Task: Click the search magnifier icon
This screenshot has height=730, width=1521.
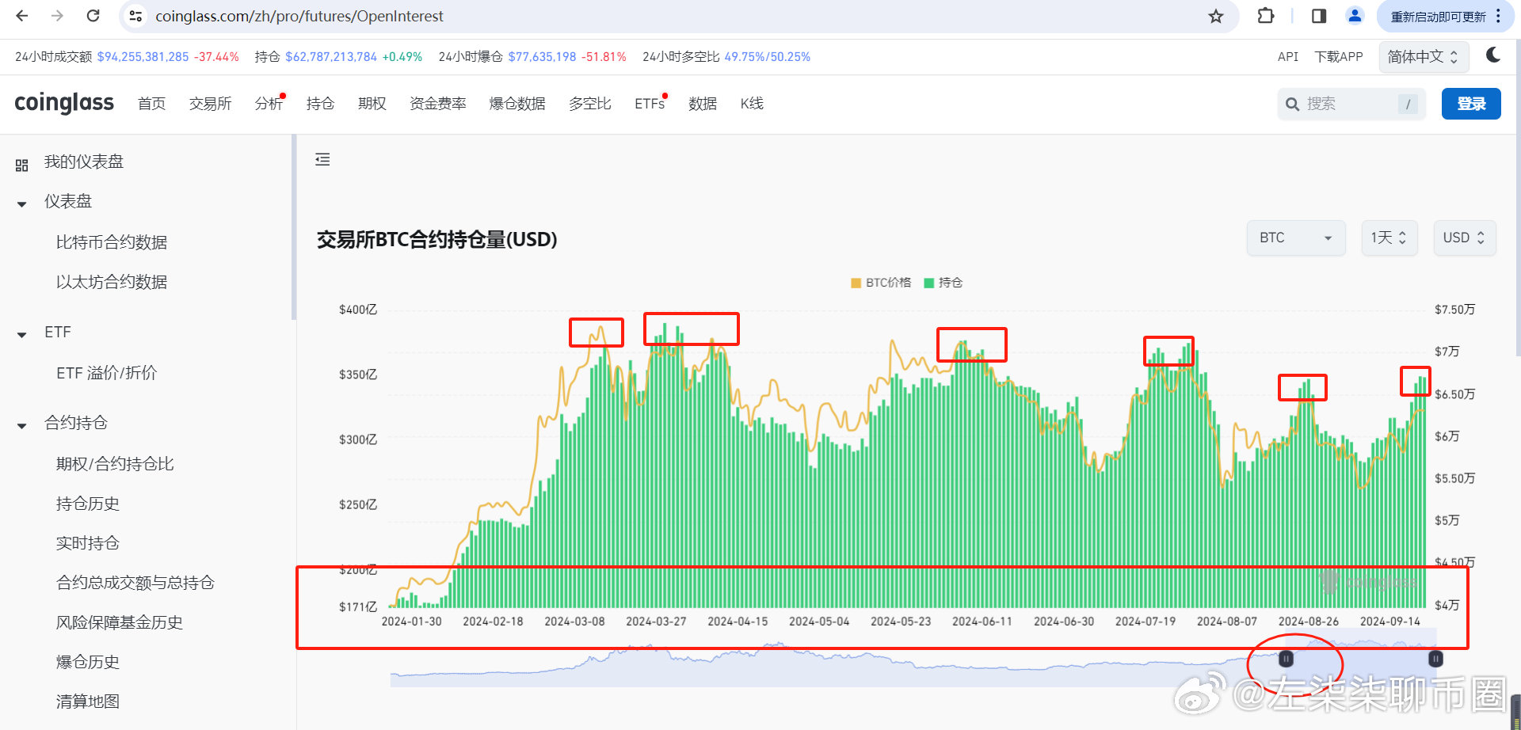Action: pos(1292,105)
